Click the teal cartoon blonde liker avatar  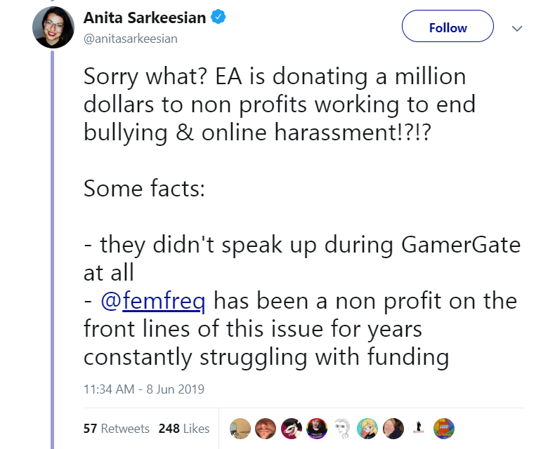pyautogui.click(x=367, y=428)
